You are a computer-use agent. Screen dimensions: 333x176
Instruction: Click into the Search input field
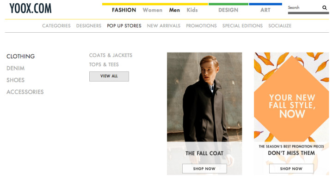(304, 8)
